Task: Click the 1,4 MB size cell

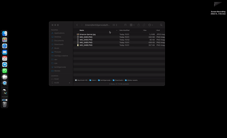Action: click(152, 34)
